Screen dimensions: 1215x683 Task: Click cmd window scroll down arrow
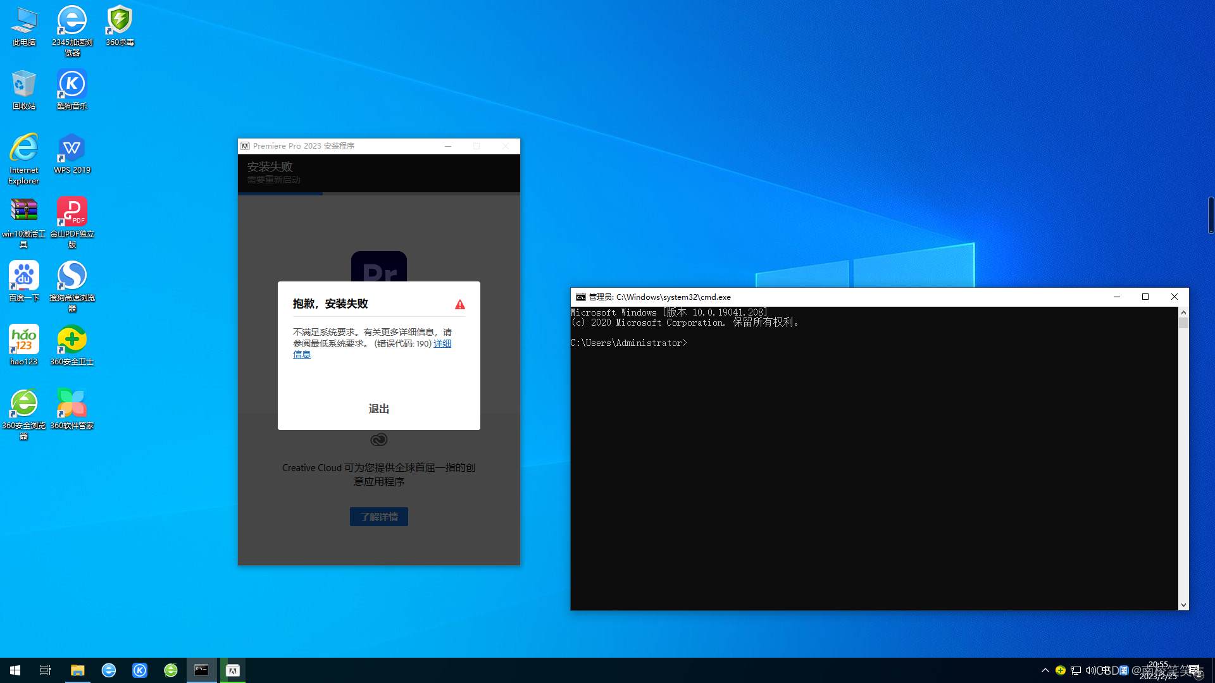[1183, 605]
